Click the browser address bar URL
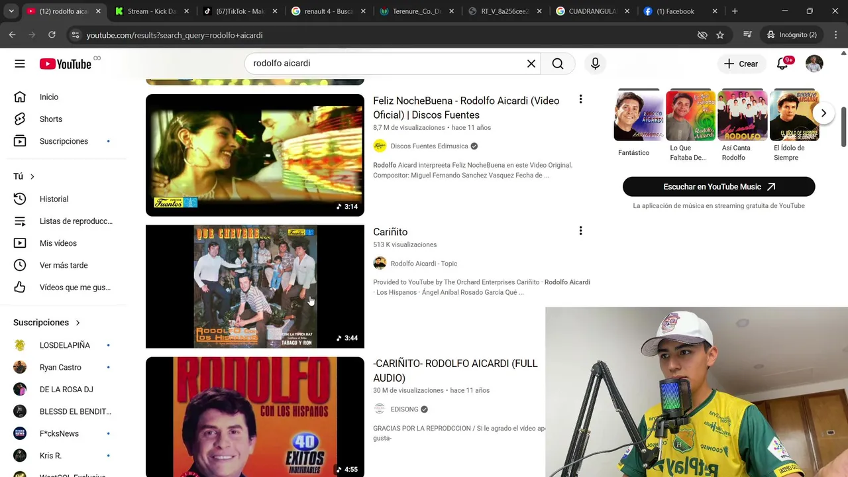Viewport: 848px width, 477px height. point(174,35)
